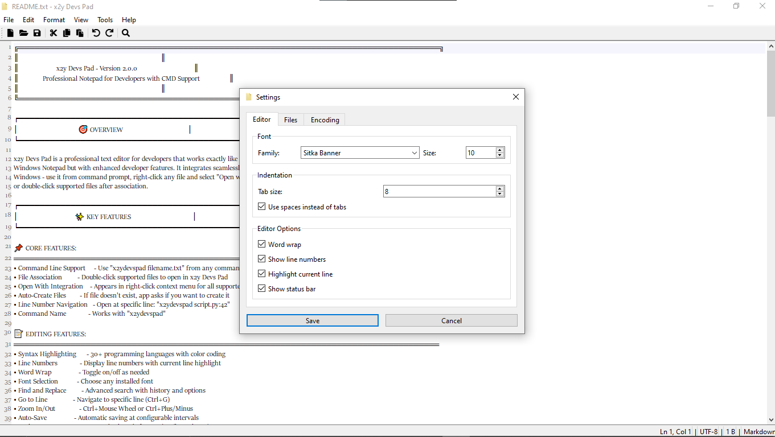
Task: Open the Help menu
Action: point(129,19)
